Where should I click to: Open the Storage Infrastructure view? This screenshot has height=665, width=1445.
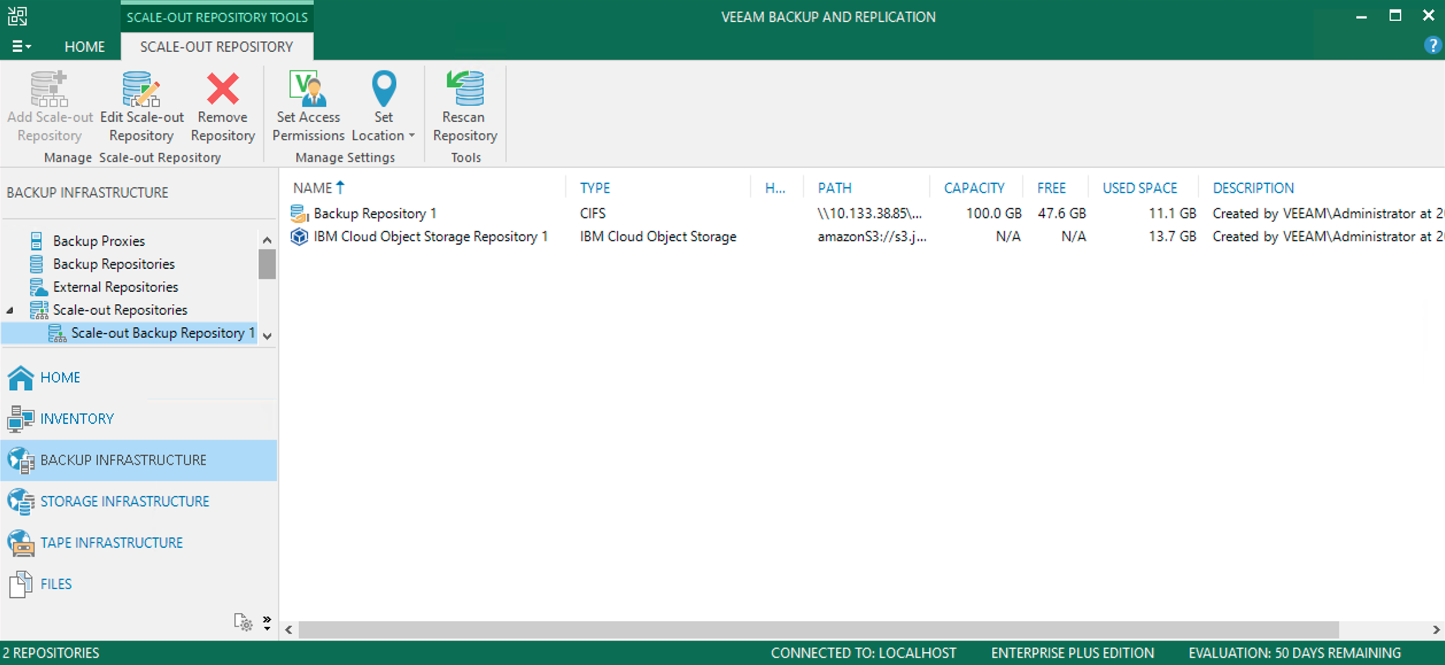coord(124,501)
